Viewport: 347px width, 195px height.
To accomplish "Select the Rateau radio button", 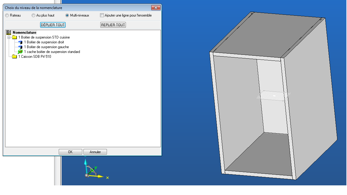I will click(x=7, y=15).
